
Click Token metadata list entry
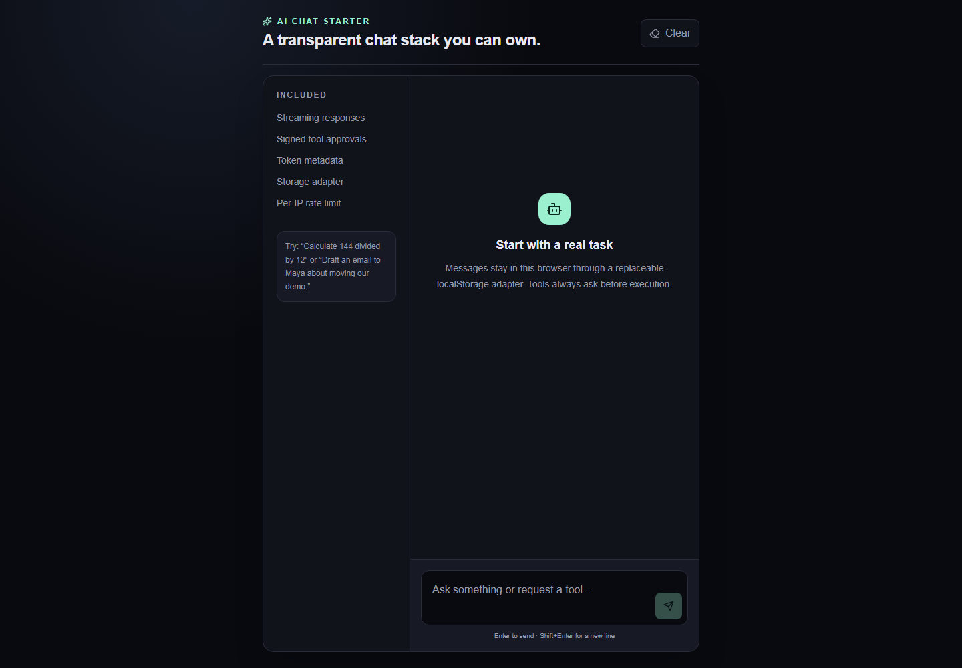click(310, 160)
